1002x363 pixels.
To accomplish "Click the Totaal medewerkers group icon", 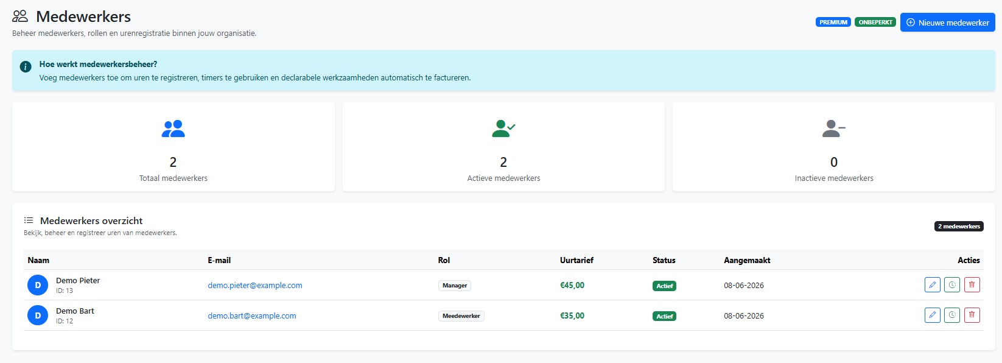I will 173,129.
